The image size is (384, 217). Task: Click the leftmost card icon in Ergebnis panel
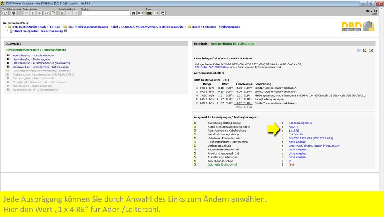point(359,51)
